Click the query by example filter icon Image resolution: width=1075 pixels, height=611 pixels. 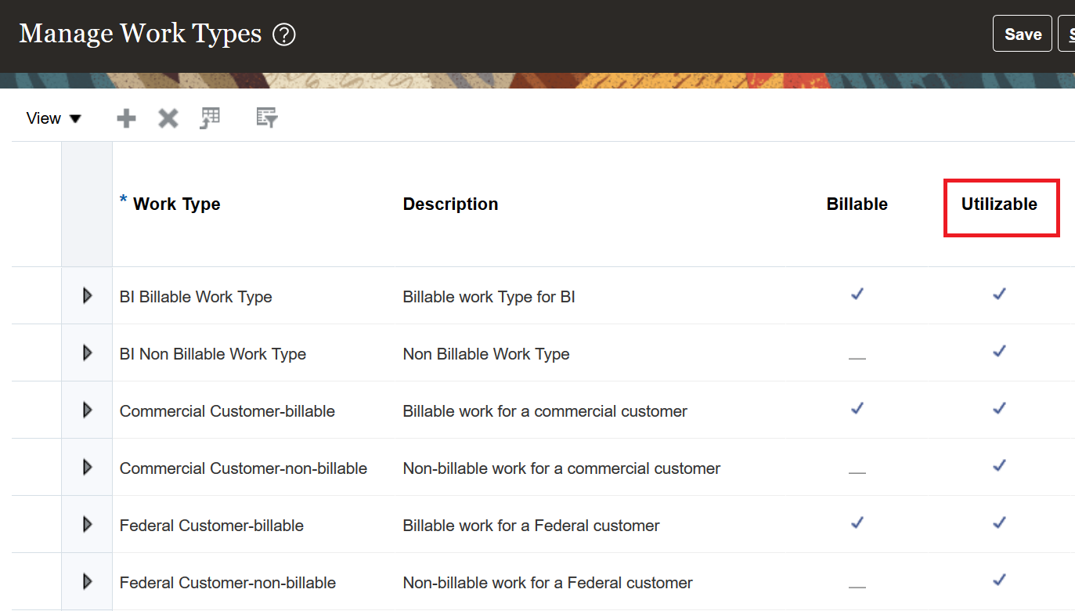click(267, 118)
